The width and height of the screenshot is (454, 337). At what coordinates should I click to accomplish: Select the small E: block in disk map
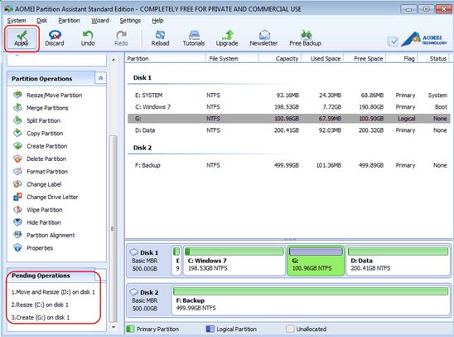(x=176, y=261)
